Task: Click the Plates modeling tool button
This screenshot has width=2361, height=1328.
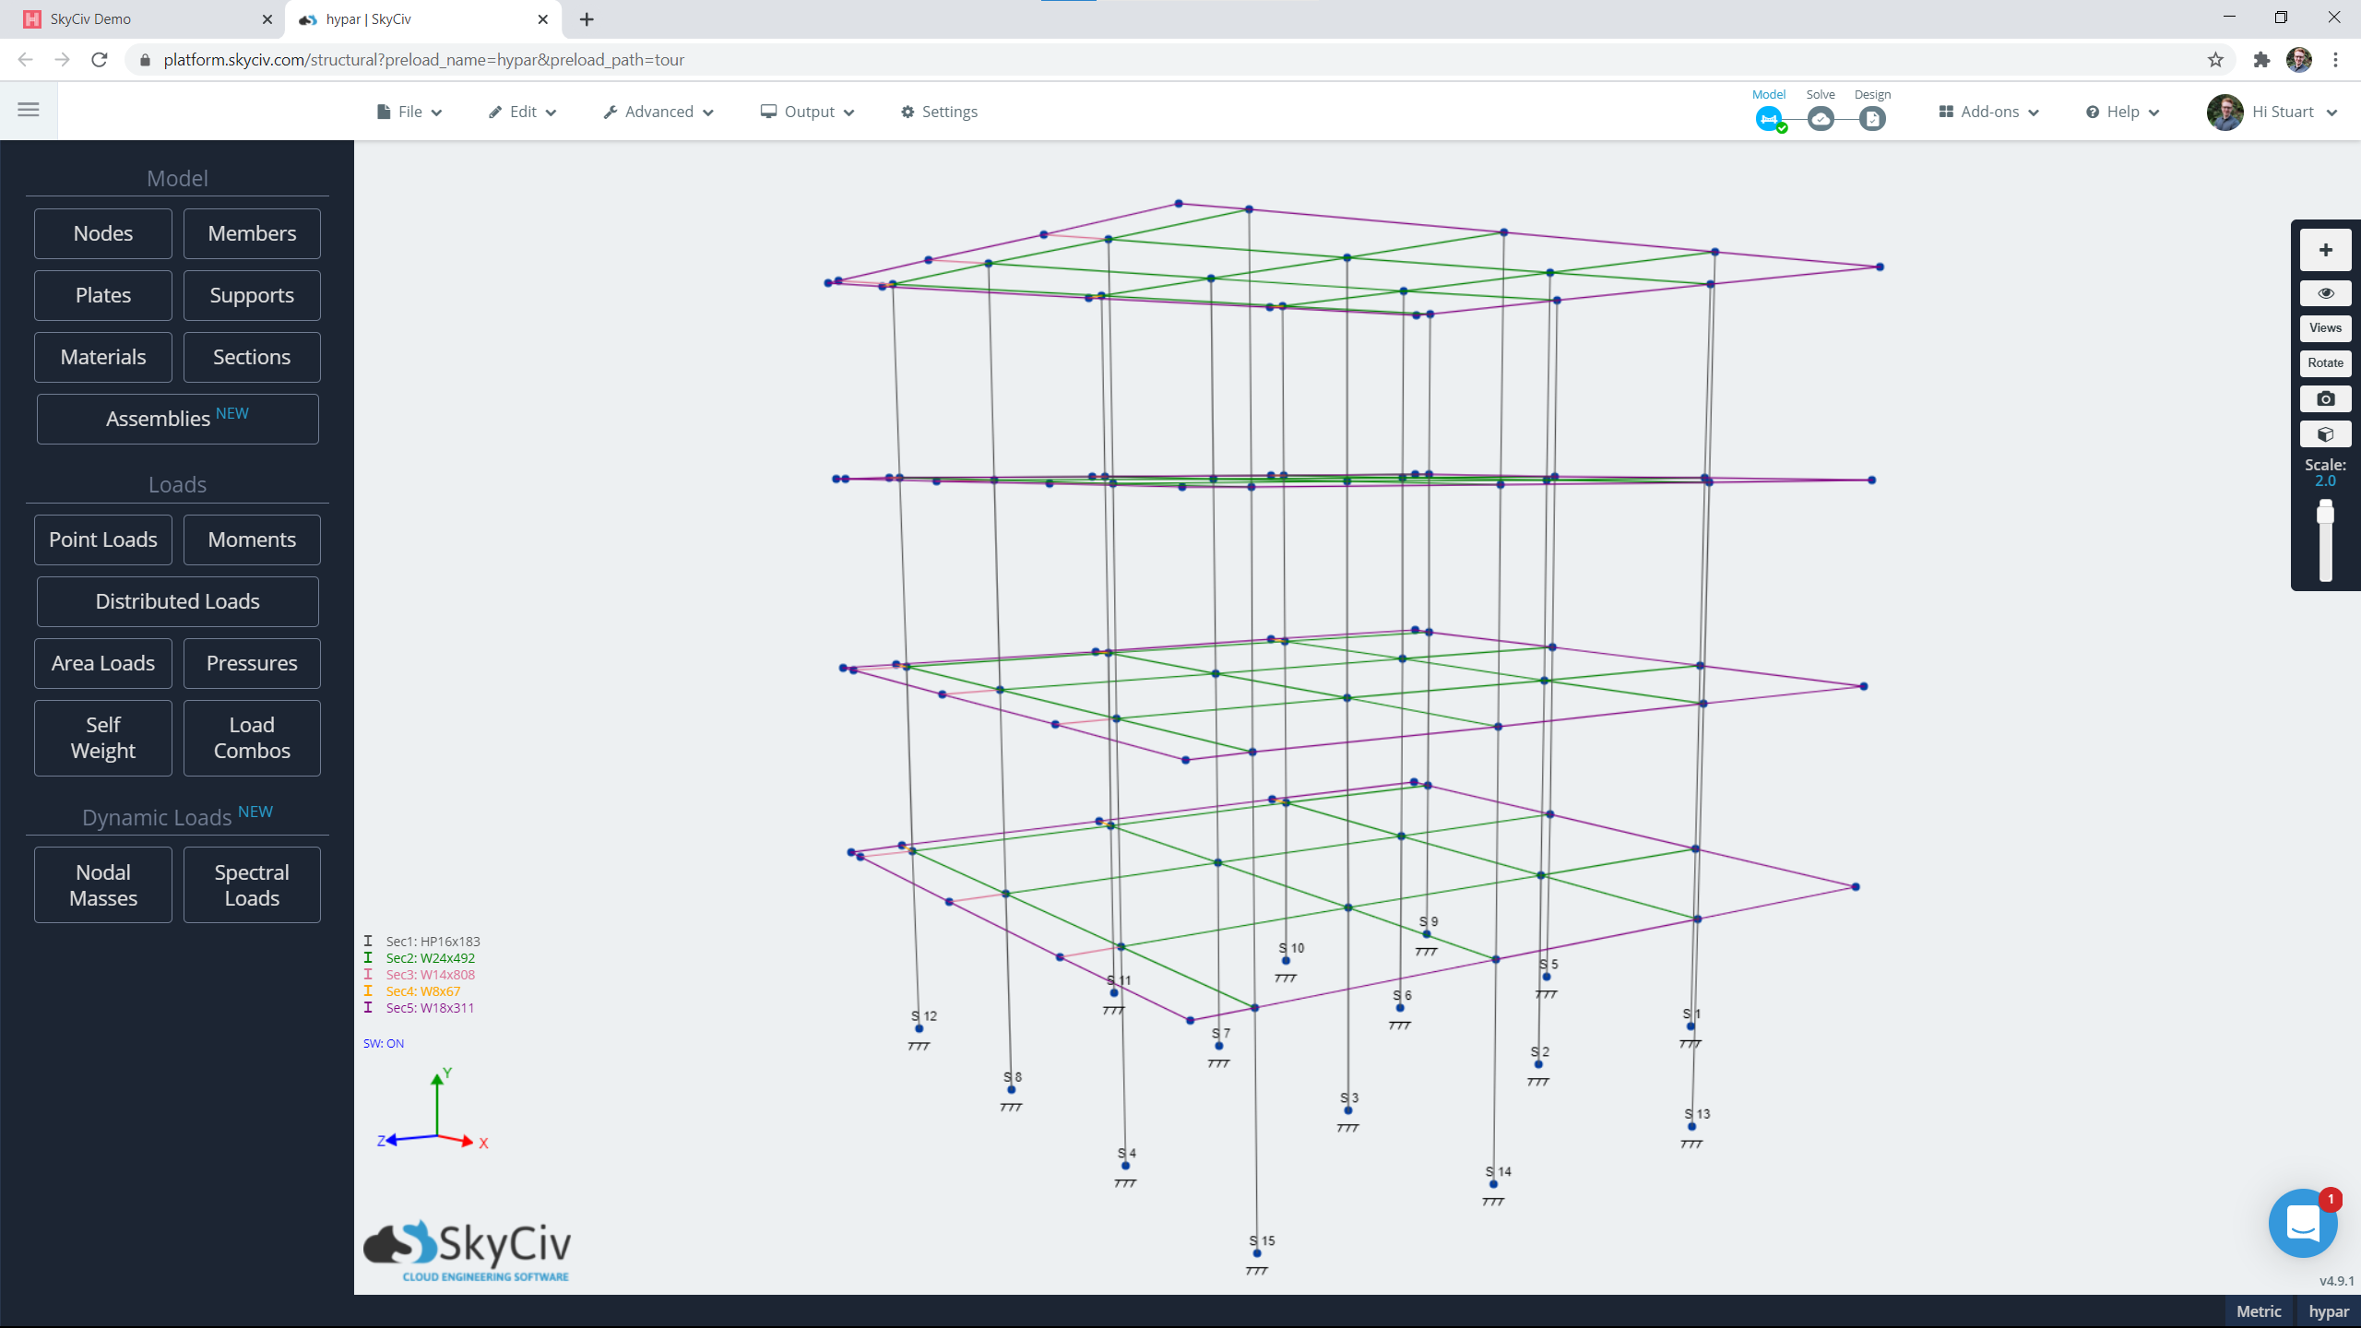Action: (x=102, y=295)
